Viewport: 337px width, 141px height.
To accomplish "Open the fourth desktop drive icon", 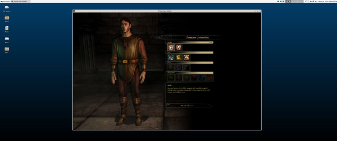I will coord(7,40).
